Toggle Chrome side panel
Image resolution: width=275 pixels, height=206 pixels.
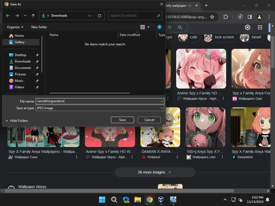tap(250, 17)
